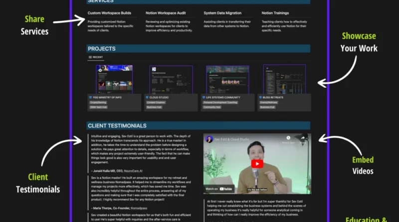Click the YGG Ministry of Info title

[107, 97]
